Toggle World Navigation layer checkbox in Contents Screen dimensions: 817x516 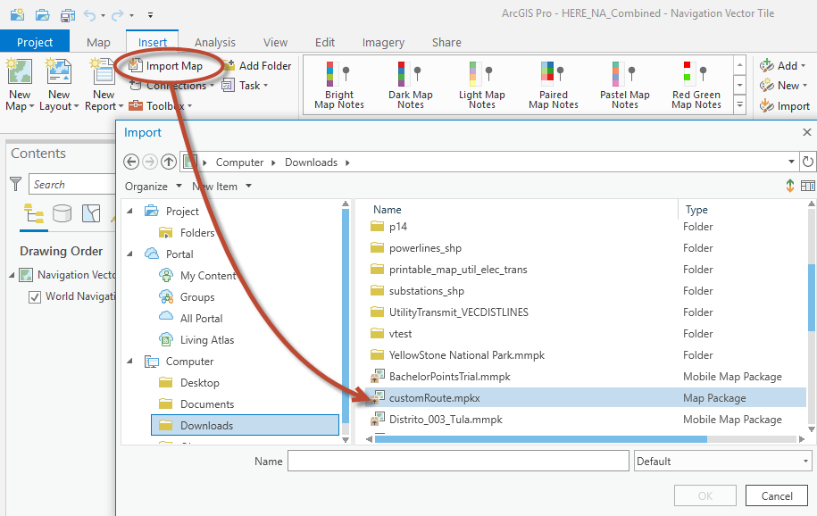[35, 297]
